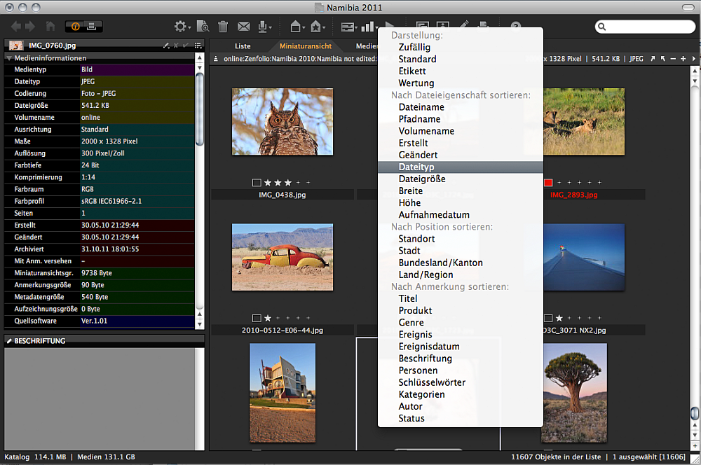The height and width of the screenshot is (465, 701).
Task: Click the envelope email icon
Action: click(243, 27)
